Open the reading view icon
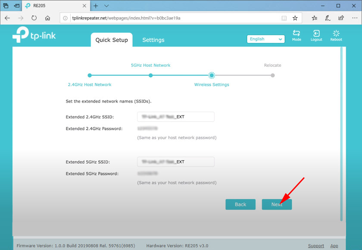The width and height of the screenshot is (362, 250). (x=284, y=18)
